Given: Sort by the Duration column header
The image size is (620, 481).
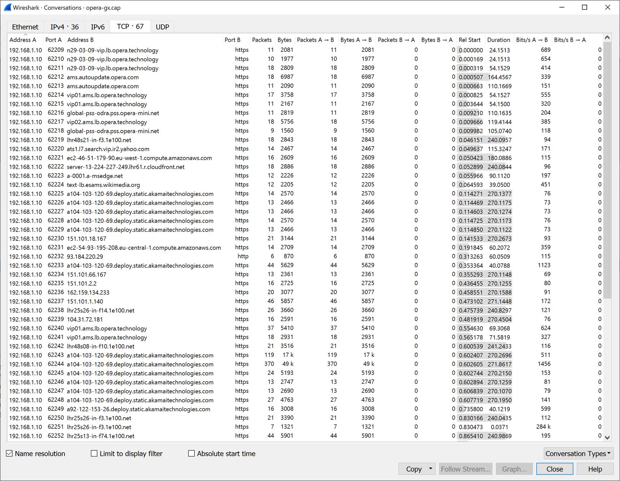Looking at the screenshot, I should coord(499,40).
